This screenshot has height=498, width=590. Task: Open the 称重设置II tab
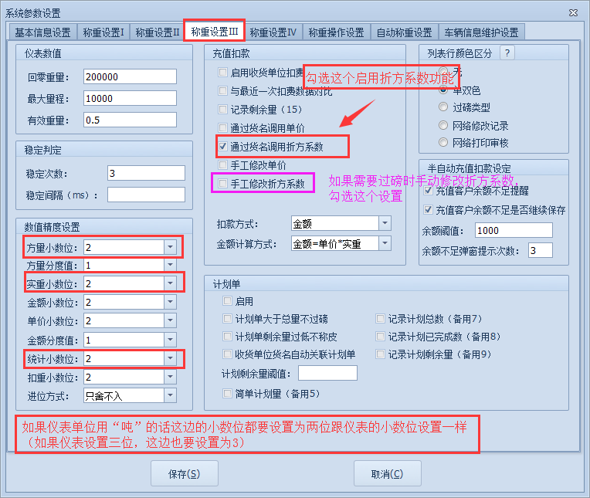click(158, 32)
